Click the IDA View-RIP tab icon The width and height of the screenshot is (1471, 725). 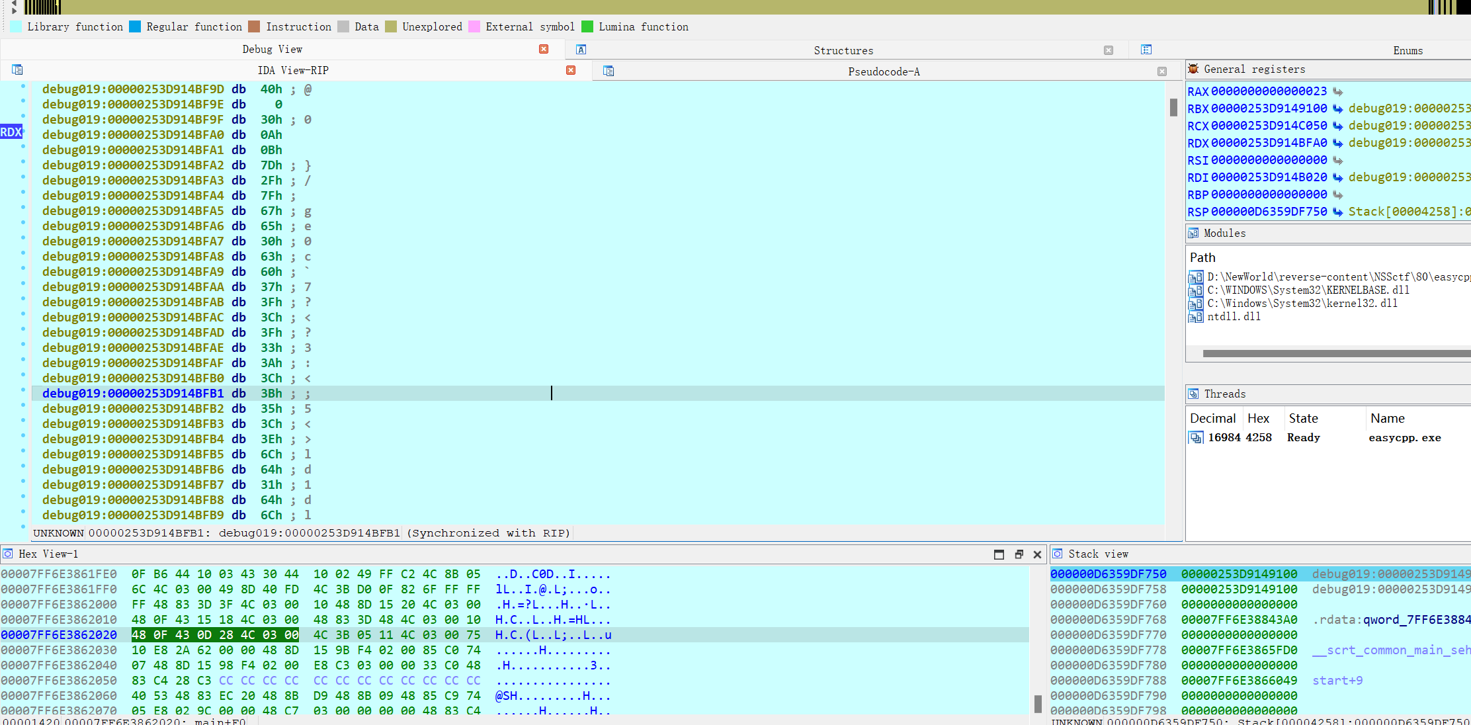pos(17,69)
